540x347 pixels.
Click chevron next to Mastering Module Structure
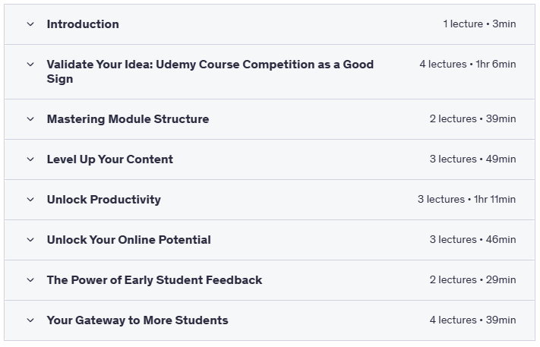click(x=30, y=119)
